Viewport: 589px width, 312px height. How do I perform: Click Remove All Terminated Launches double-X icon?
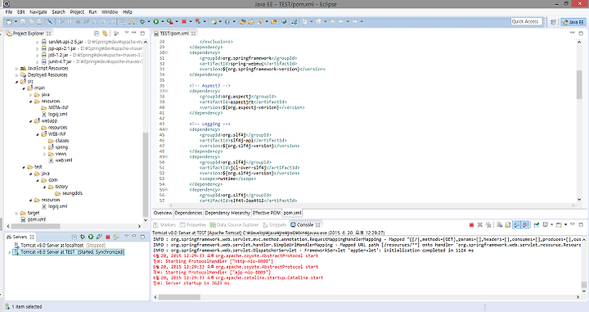488,225
